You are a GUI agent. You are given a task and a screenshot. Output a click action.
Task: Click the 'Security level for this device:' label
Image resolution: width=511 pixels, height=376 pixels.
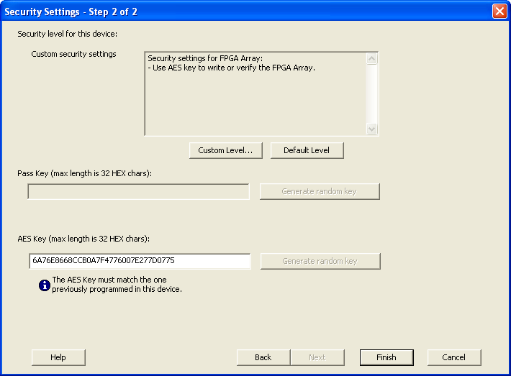point(67,34)
